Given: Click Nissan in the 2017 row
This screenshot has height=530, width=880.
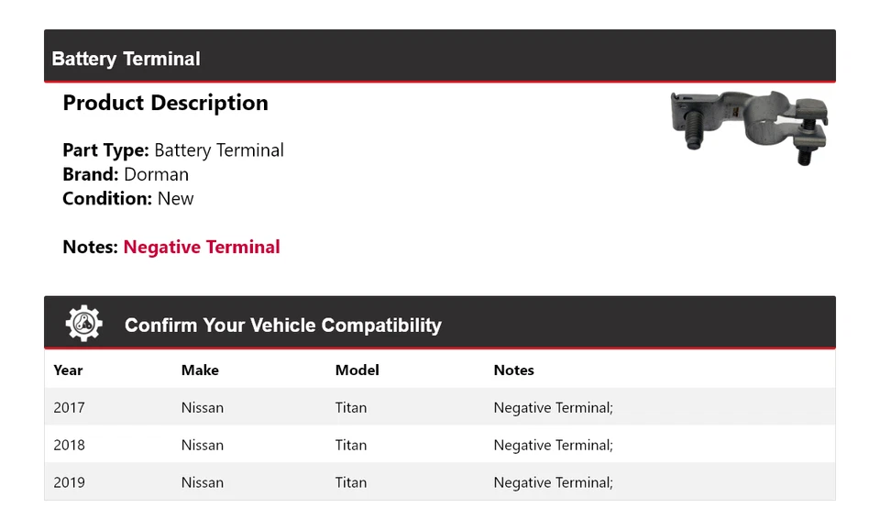Looking at the screenshot, I should 202,407.
